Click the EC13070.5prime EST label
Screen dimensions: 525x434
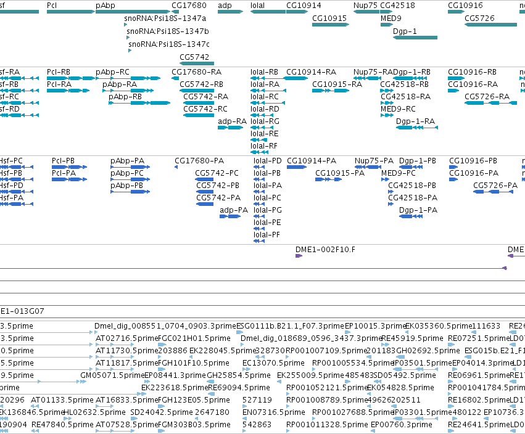point(273,363)
